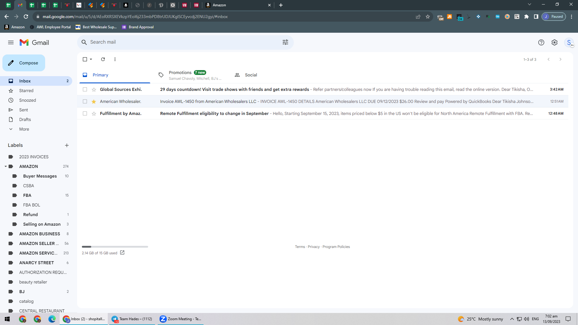Star the Global Sources email
The height and width of the screenshot is (325, 578).
pos(94,89)
